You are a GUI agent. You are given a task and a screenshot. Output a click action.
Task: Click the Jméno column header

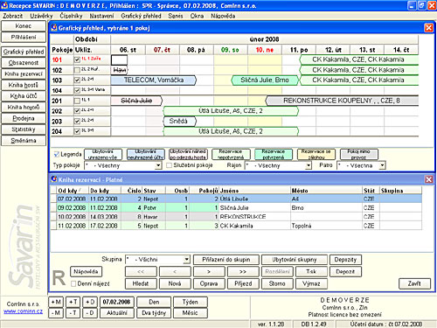tap(254, 191)
